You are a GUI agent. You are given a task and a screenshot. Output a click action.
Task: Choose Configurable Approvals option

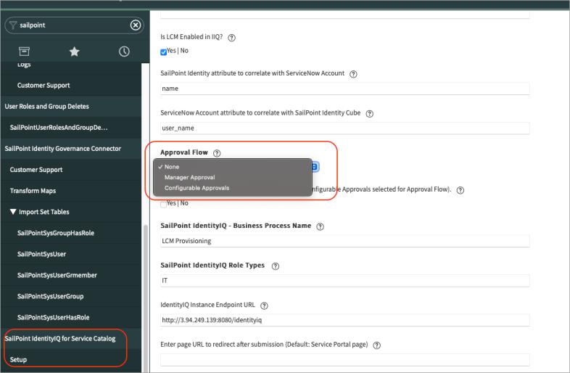click(232, 188)
